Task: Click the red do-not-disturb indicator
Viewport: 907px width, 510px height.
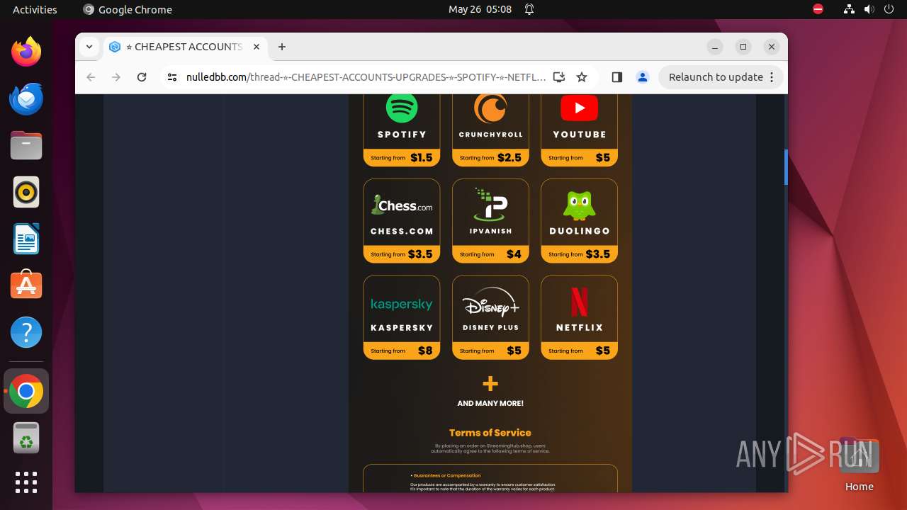Action: coord(818,9)
